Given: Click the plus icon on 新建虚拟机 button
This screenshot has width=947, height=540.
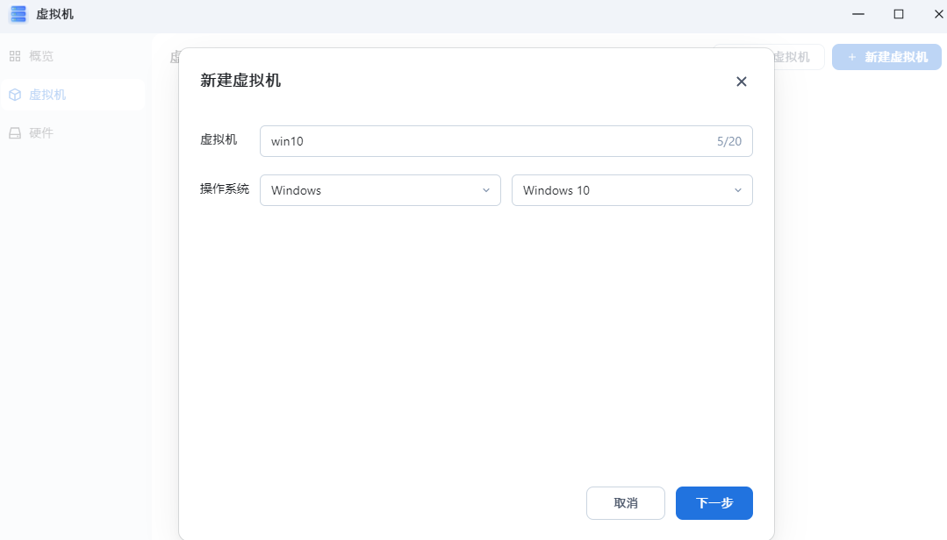Looking at the screenshot, I should [851, 57].
